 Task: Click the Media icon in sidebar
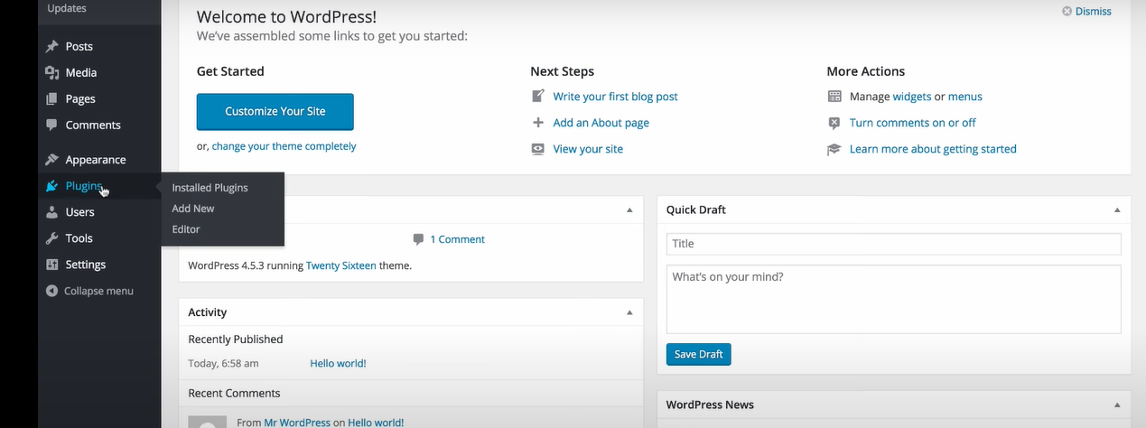tap(51, 72)
